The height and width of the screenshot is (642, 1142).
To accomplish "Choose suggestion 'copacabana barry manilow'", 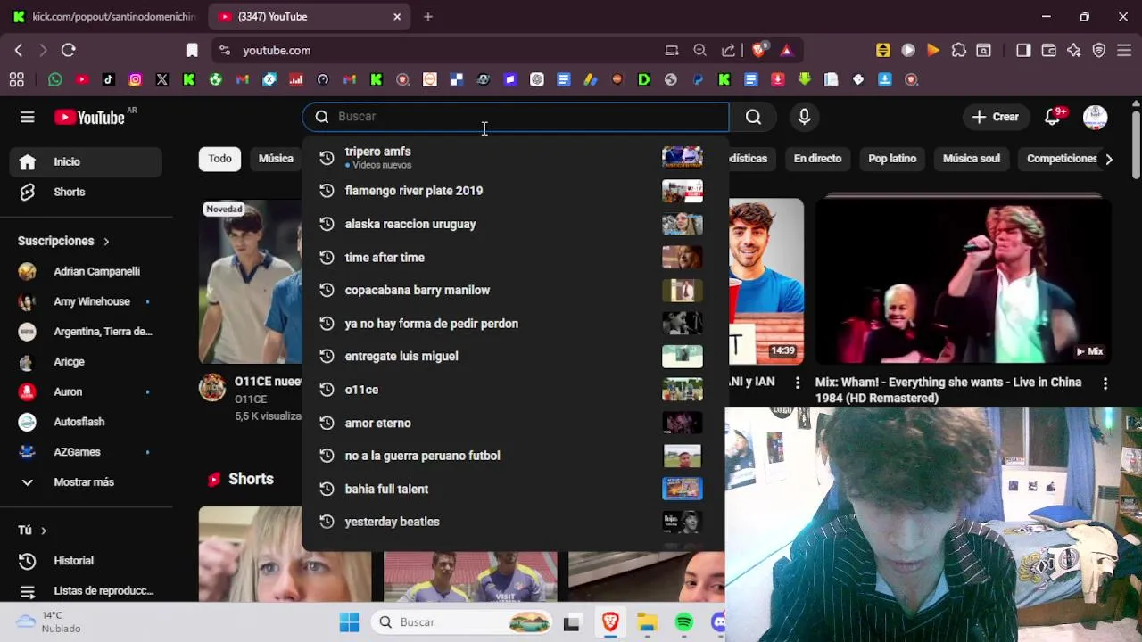I will 515,291.
